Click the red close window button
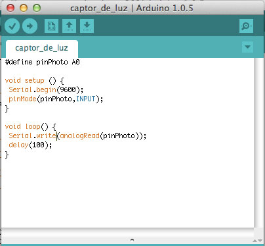Image resolution: width=265 pixels, height=246 pixels. click(x=10, y=8)
